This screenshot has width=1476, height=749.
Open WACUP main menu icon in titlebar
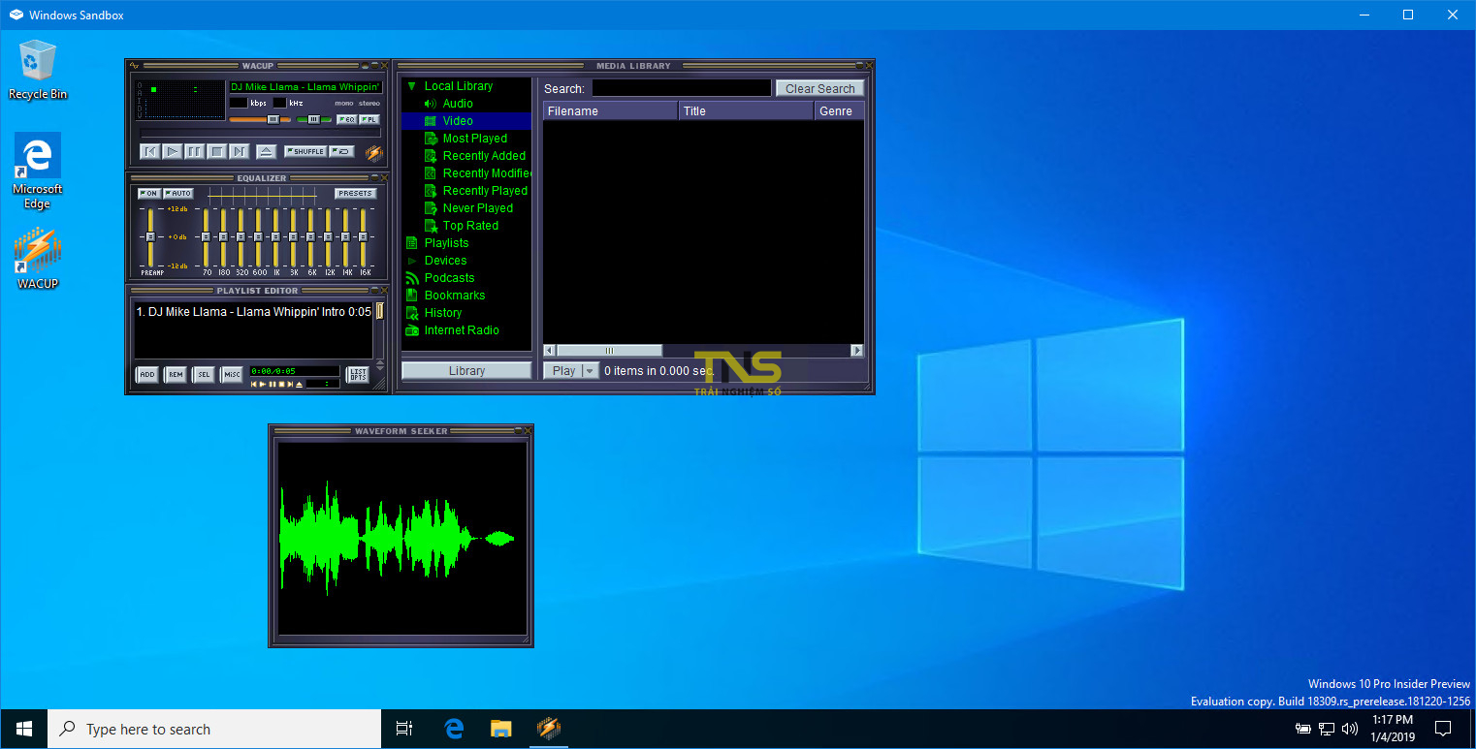135,66
